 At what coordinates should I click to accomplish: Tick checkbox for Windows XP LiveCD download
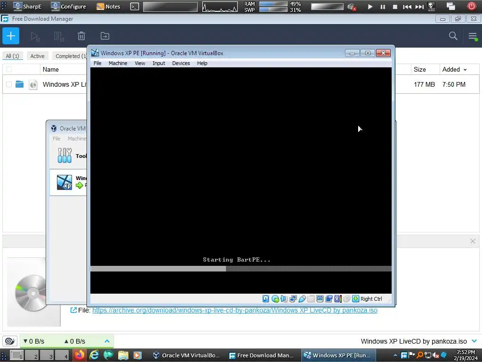[9, 84]
